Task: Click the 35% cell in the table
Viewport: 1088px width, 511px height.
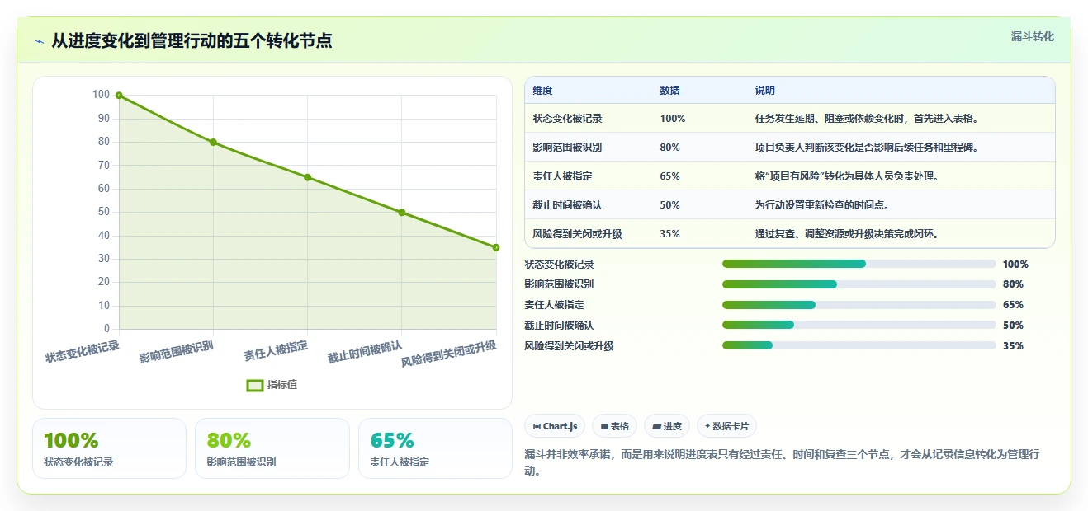Action: (669, 234)
